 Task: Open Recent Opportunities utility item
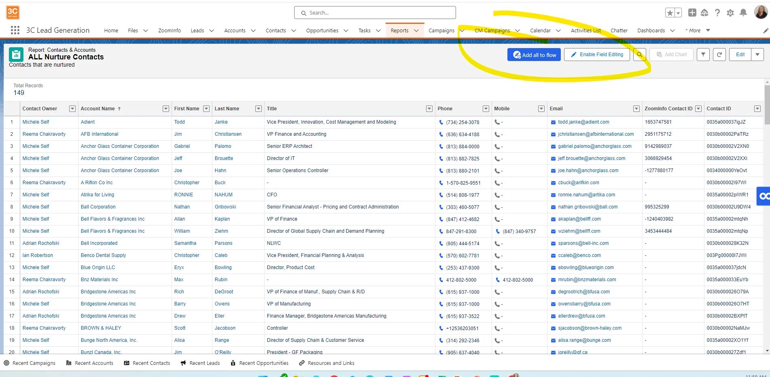pos(260,363)
